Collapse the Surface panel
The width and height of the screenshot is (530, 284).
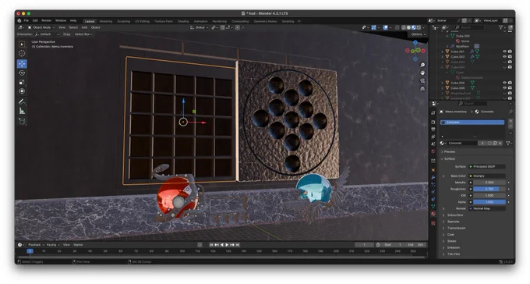[449, 158]
